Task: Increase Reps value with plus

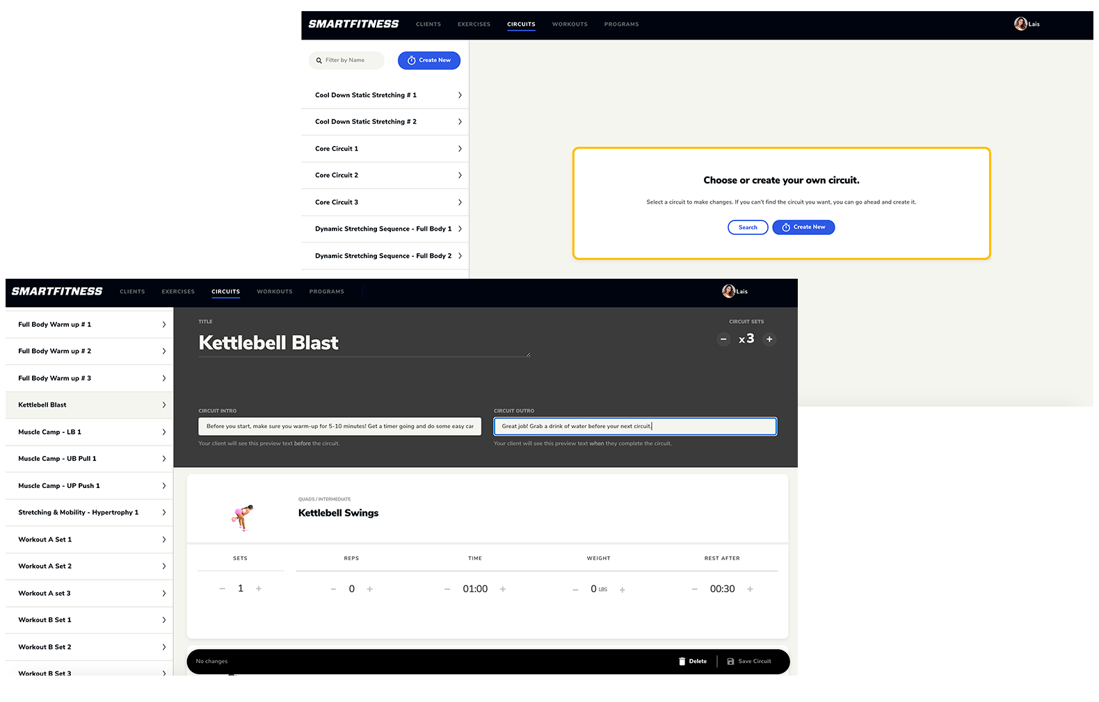Action: point(370,589)
